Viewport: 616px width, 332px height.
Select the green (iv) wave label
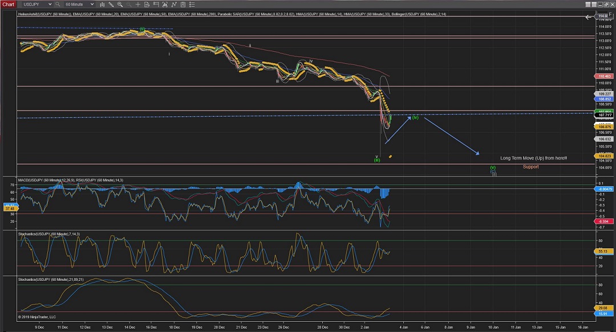pos(415,117)
